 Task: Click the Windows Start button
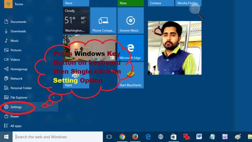[x=6, y=137]
